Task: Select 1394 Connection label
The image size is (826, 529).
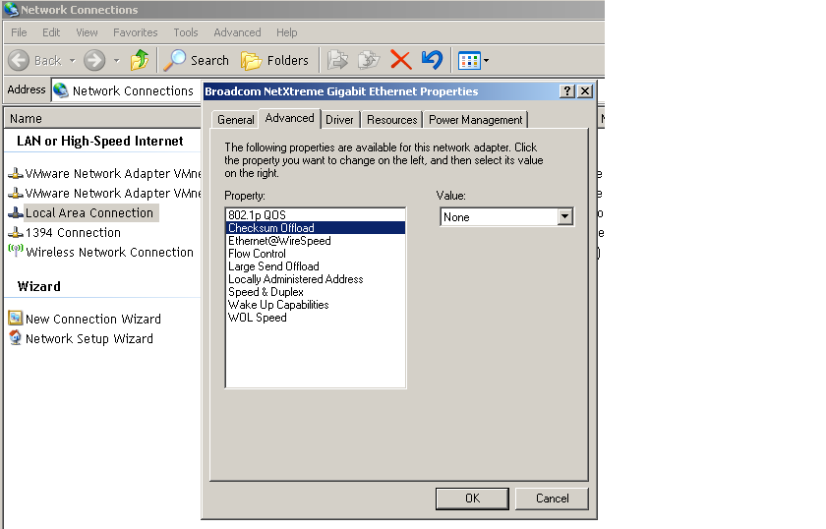Action: [x=73, y=232]
